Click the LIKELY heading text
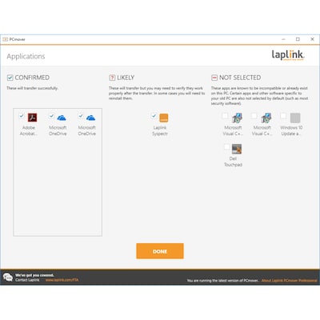The image size is (320, 320). (x=126, y=78)
